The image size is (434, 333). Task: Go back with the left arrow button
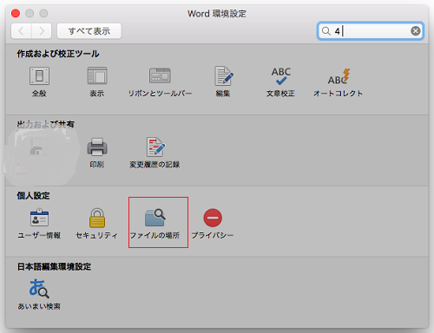21,31
